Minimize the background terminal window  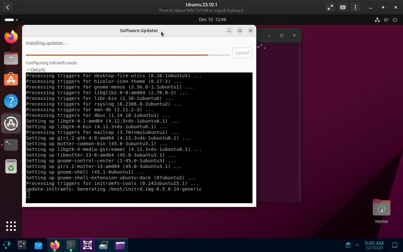269,35
